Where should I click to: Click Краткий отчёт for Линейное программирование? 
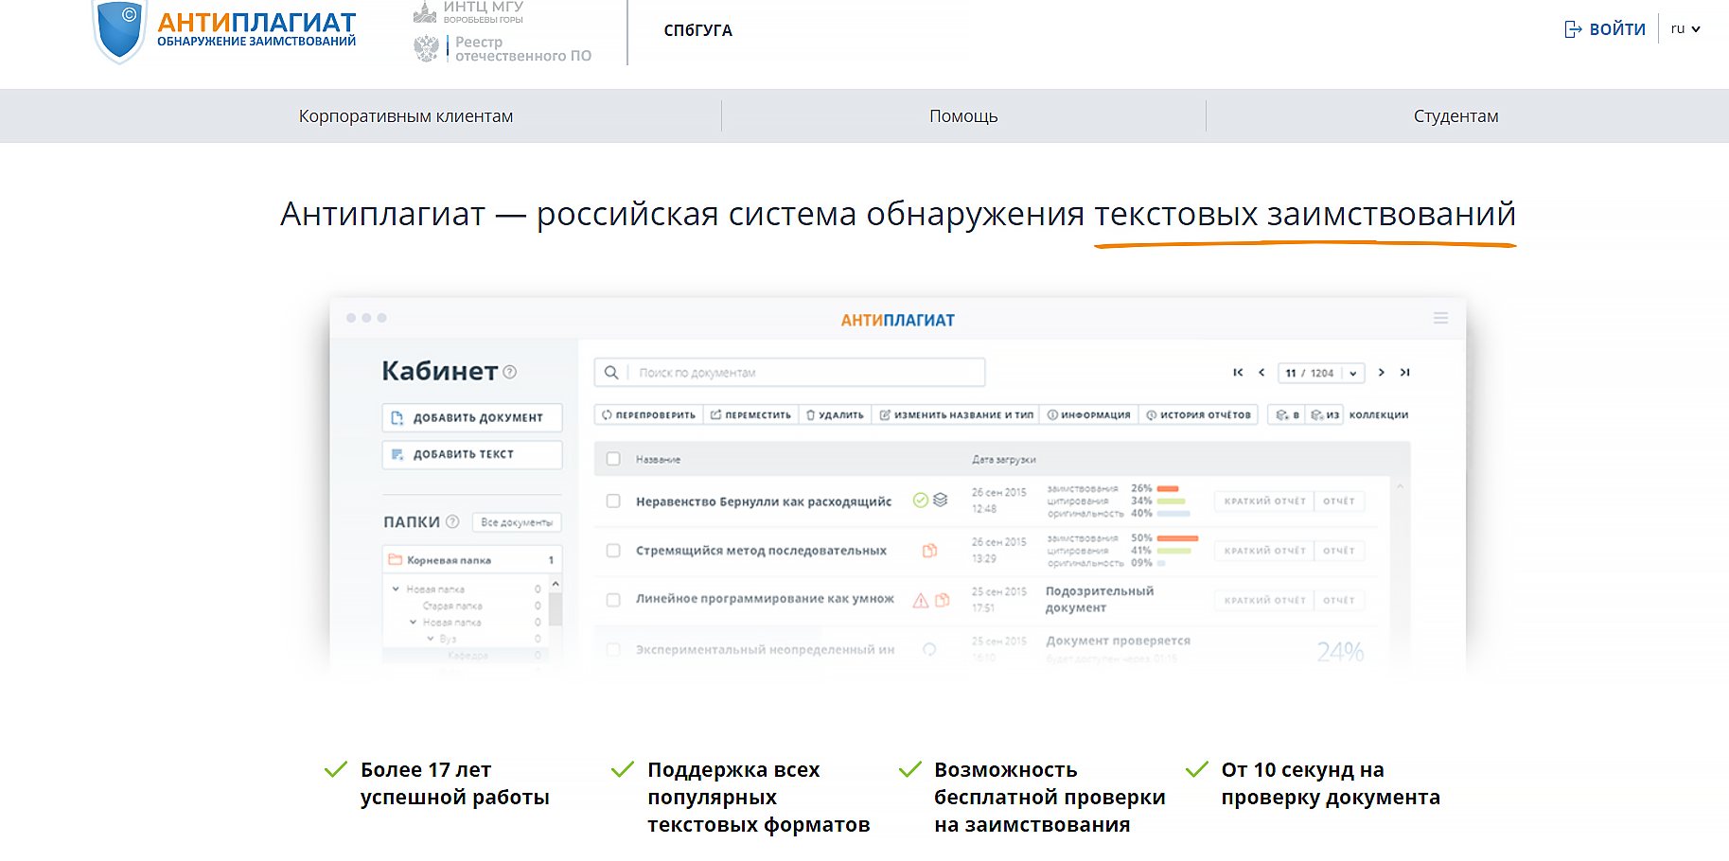pos(1264,600)
